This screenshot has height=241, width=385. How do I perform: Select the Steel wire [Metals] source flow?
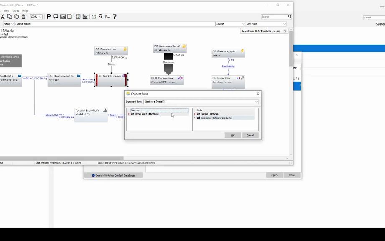(146, 114)
